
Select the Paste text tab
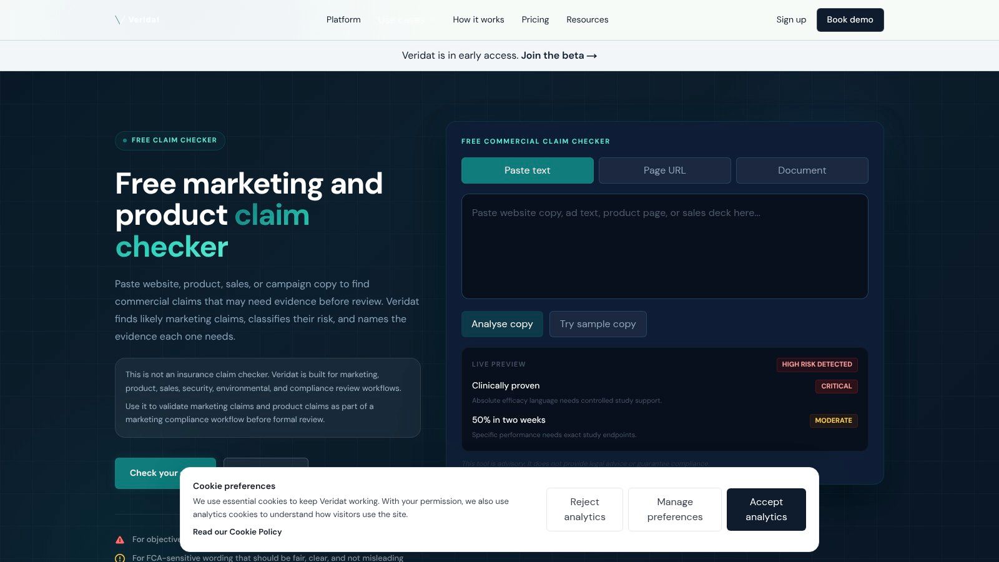[x=528, y=170]
